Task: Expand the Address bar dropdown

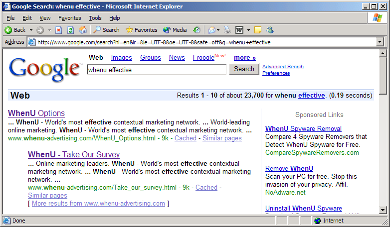Action: (x=380, y=42)
